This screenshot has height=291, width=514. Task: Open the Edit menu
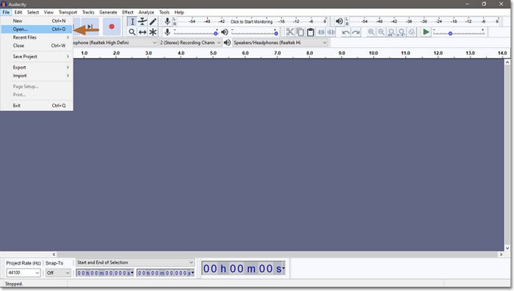coord(18,12)
